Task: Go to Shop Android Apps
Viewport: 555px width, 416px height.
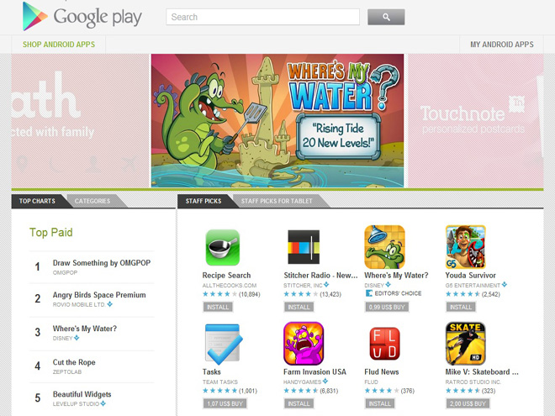Action: 59,45
